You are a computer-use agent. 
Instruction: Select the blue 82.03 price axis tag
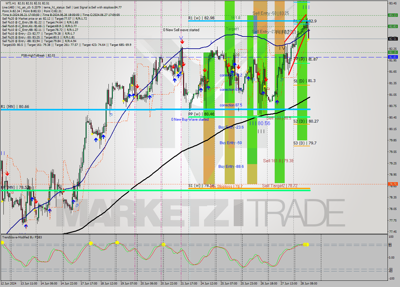(x=393, y=57)
